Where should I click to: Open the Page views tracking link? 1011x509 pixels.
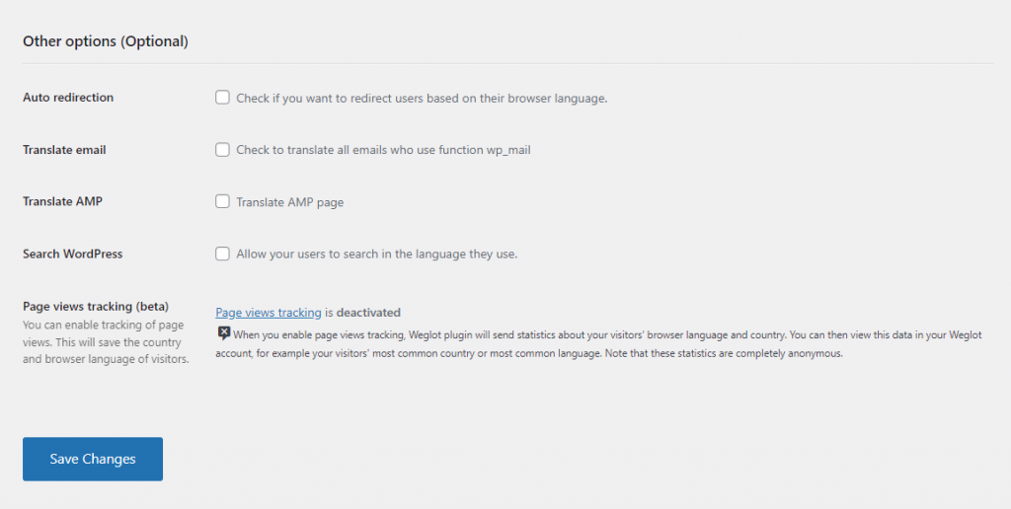[x=269, y=313]
